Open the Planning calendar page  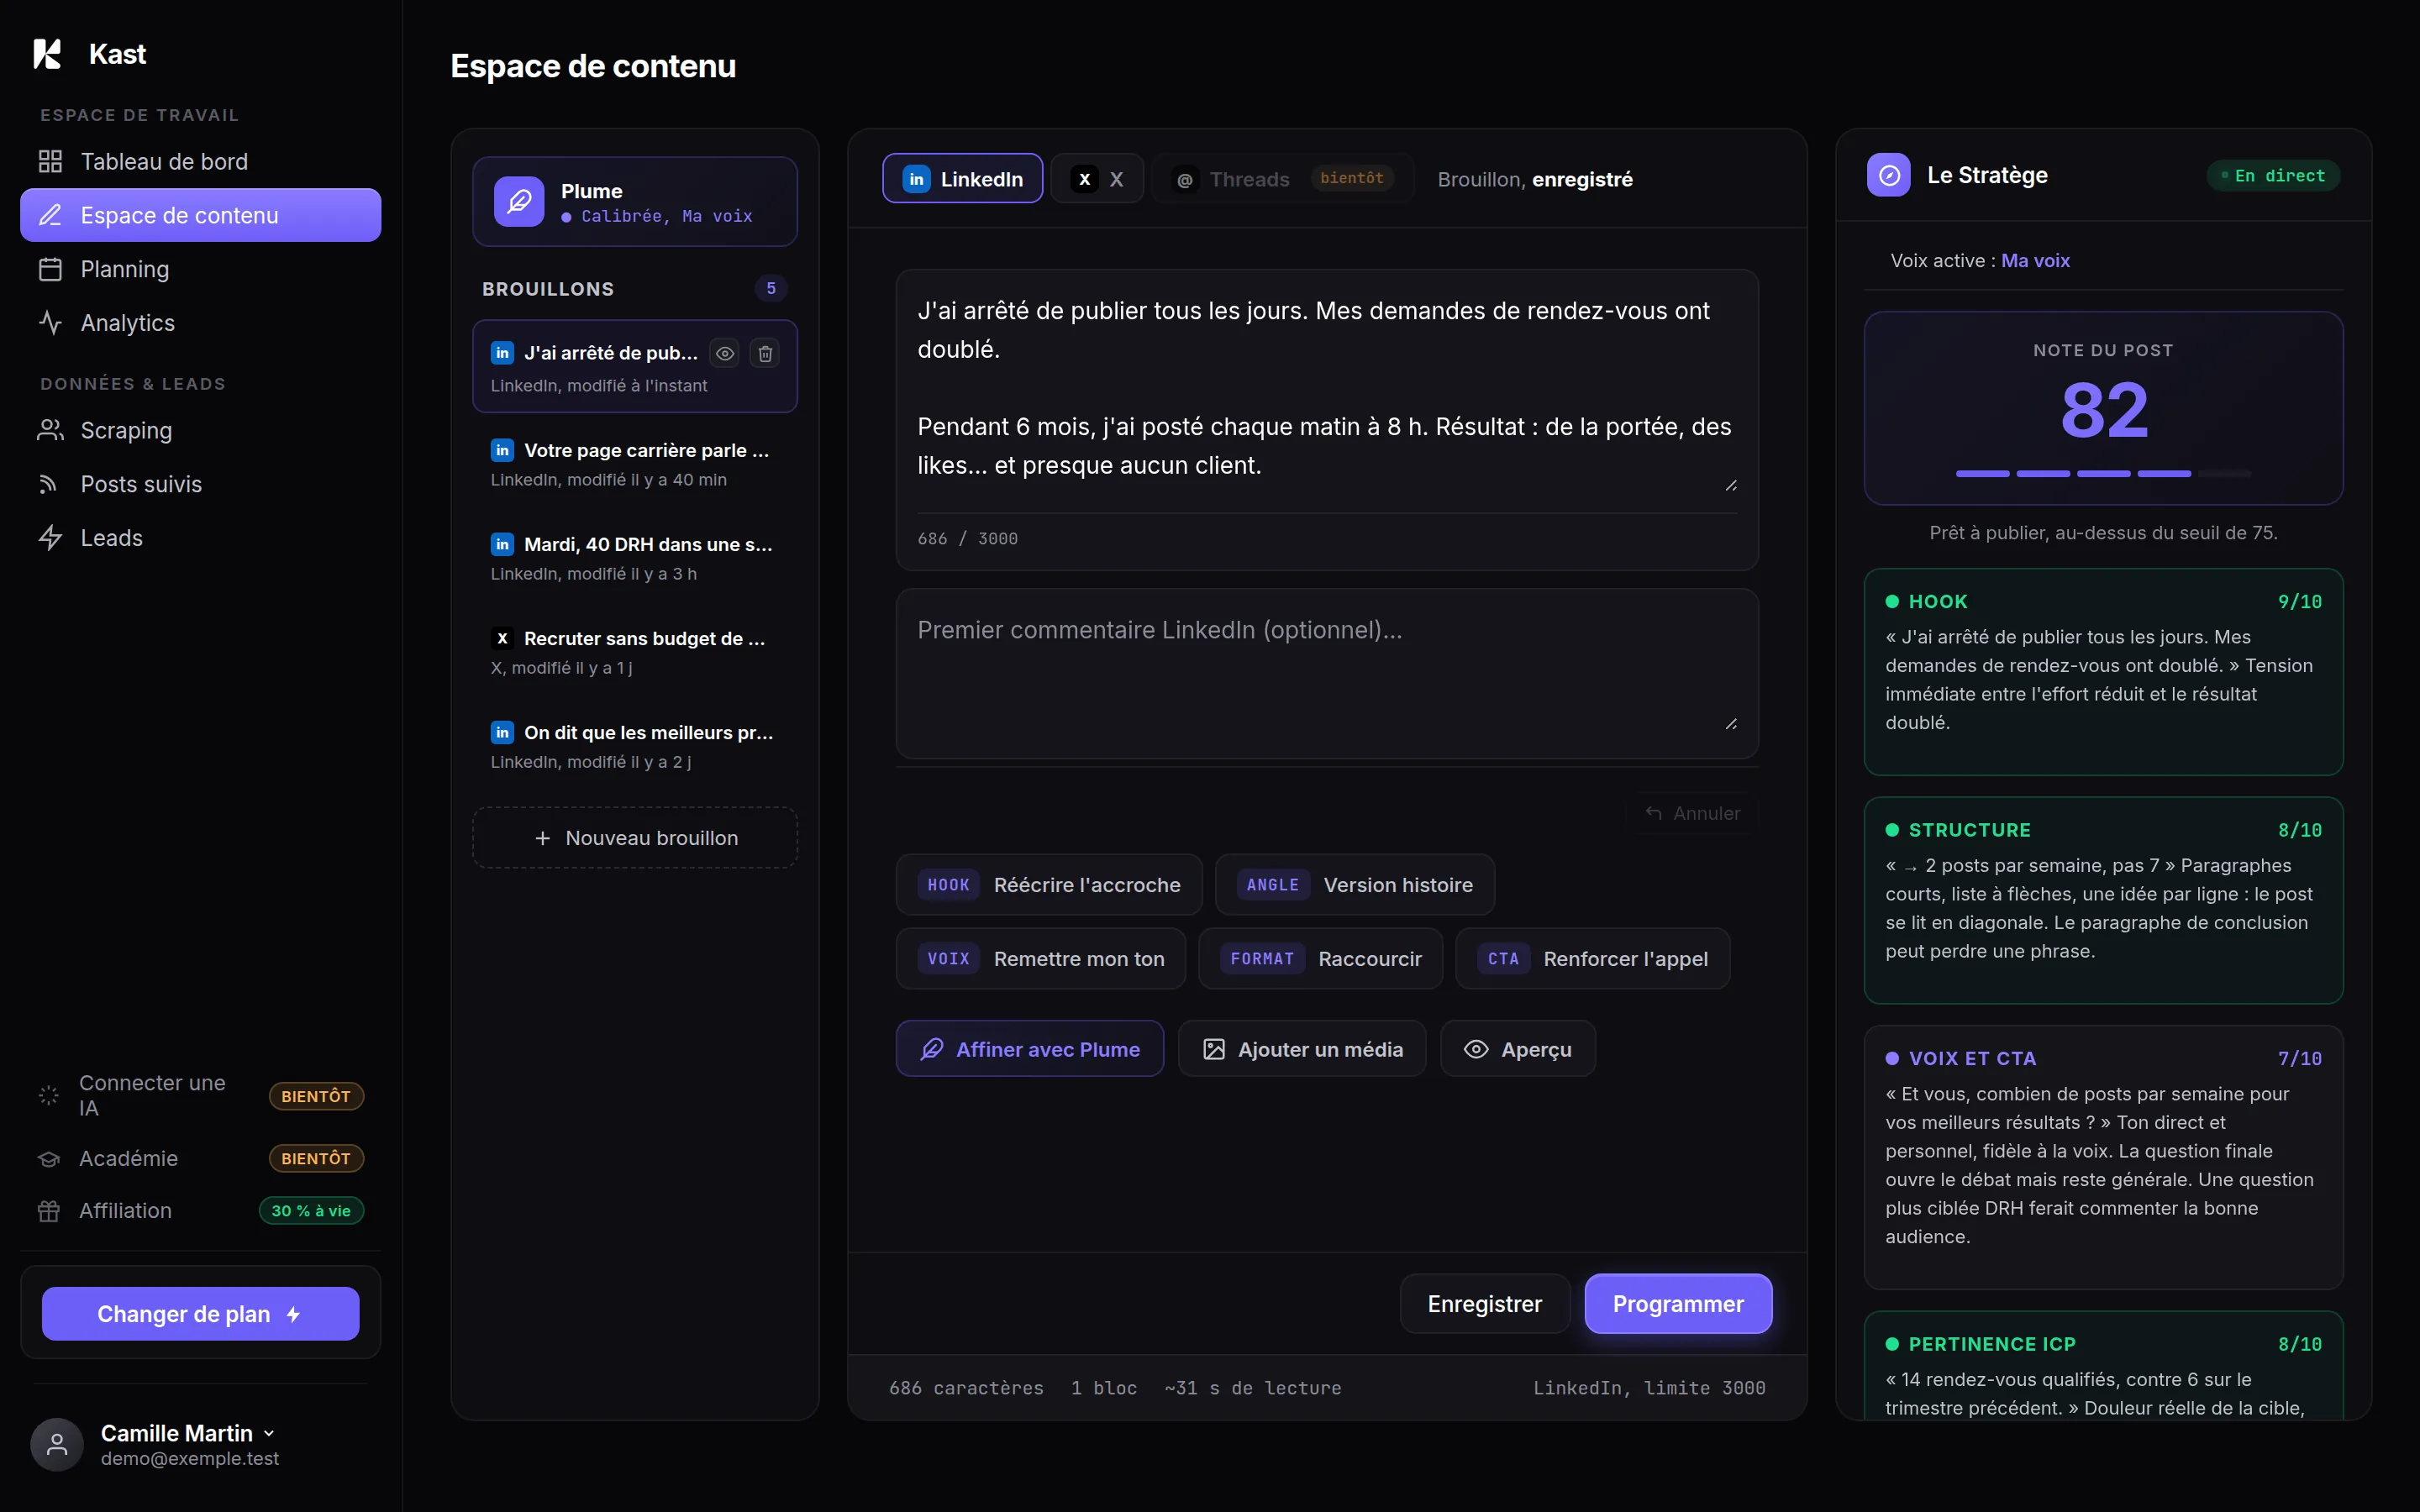(200, 269)
